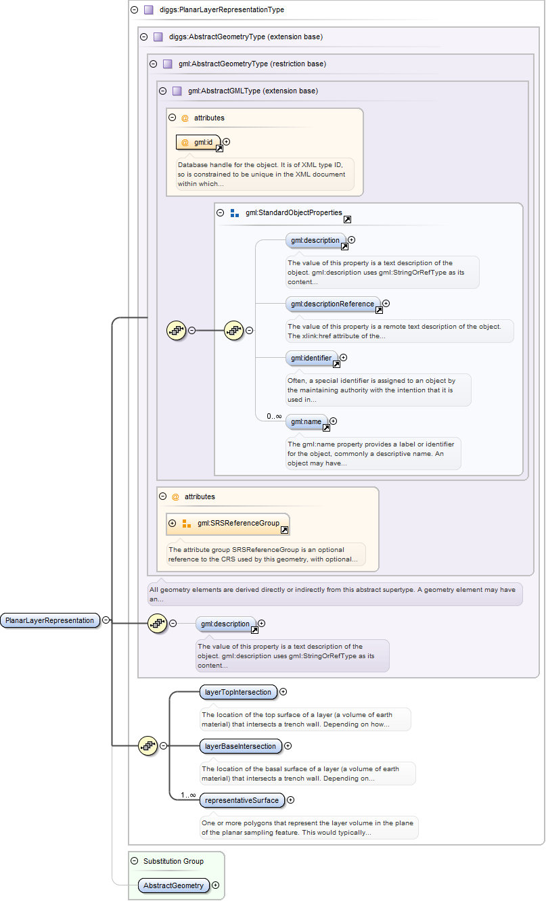This screenshot has height=901, width=546.
Task: Click the sequence icon before layerTopIntersection branch
Action: click(x=147, y=746)
